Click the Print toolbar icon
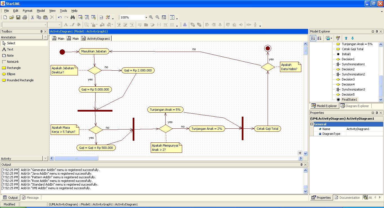The width and height of the screenshot is (384, 208). 24,17
